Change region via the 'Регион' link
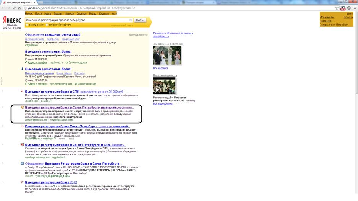Screen dimensions: 358x201 click(x=324, y=25)
